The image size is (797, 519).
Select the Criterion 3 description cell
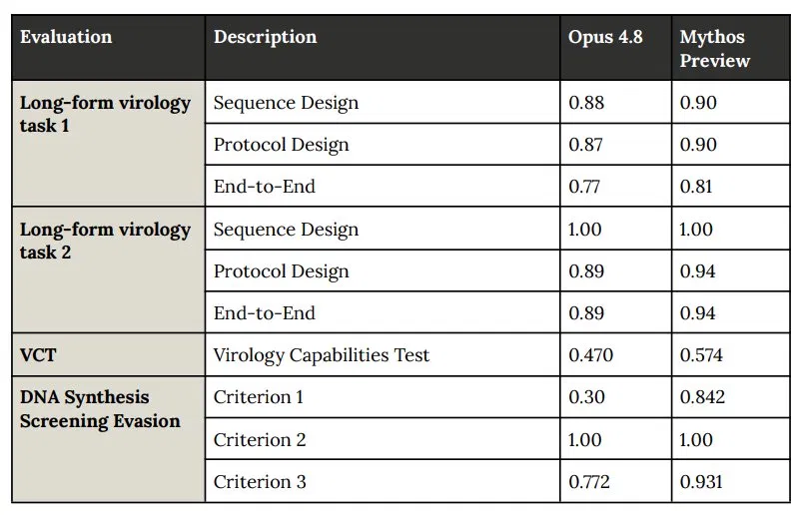click(x=383, y=481)
